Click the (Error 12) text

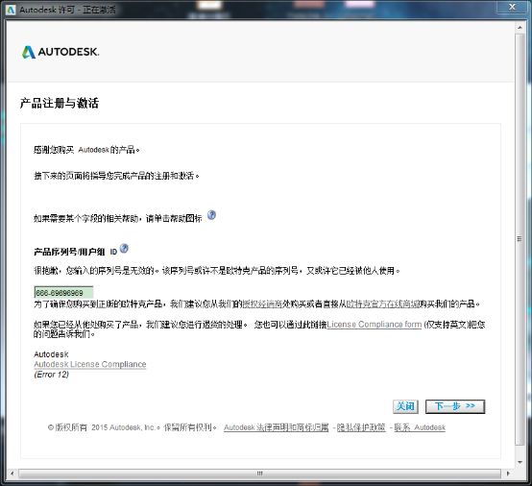point(52,375)
